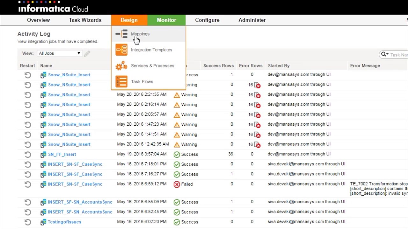408x229 pixels.
Task: Open Snow_NSuite_Insert job from 2:16:14 AM
Action: [69, 104]
